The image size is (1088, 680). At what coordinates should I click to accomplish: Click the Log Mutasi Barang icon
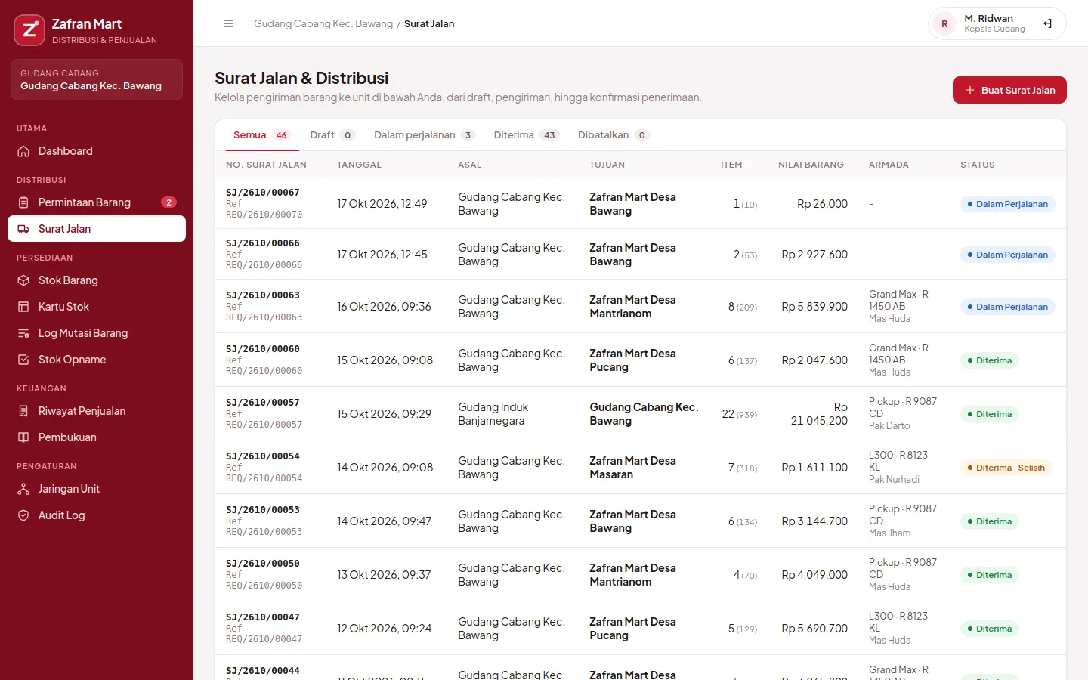tap(23, 333)
